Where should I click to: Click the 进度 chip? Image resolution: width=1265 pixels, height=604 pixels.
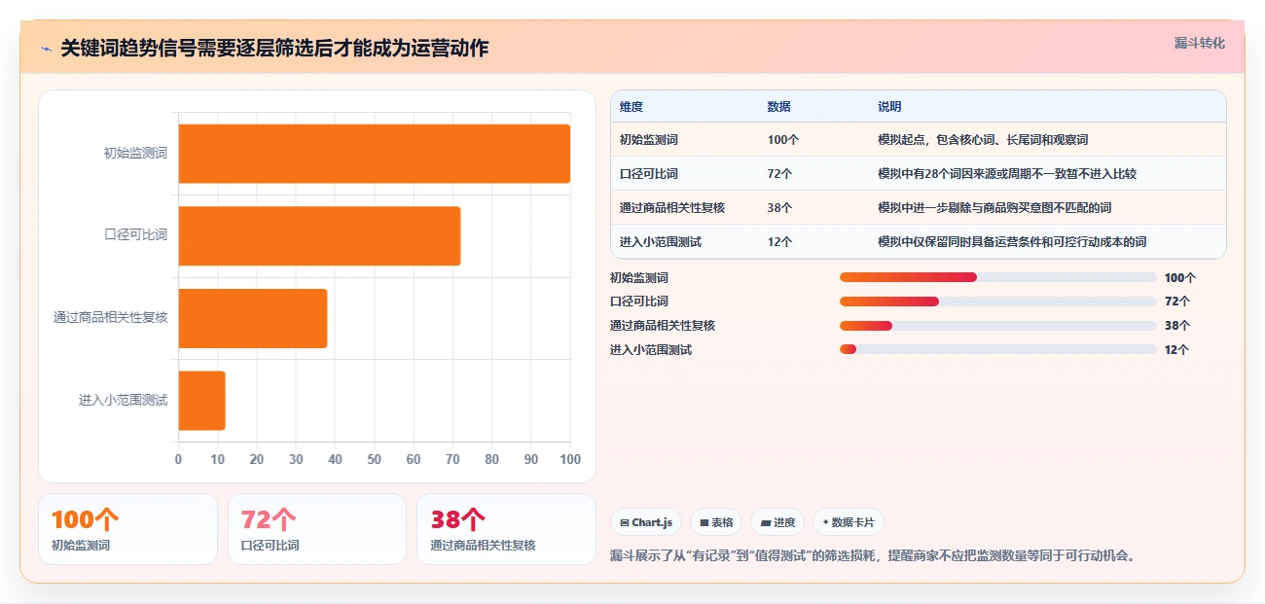[777, 522]
